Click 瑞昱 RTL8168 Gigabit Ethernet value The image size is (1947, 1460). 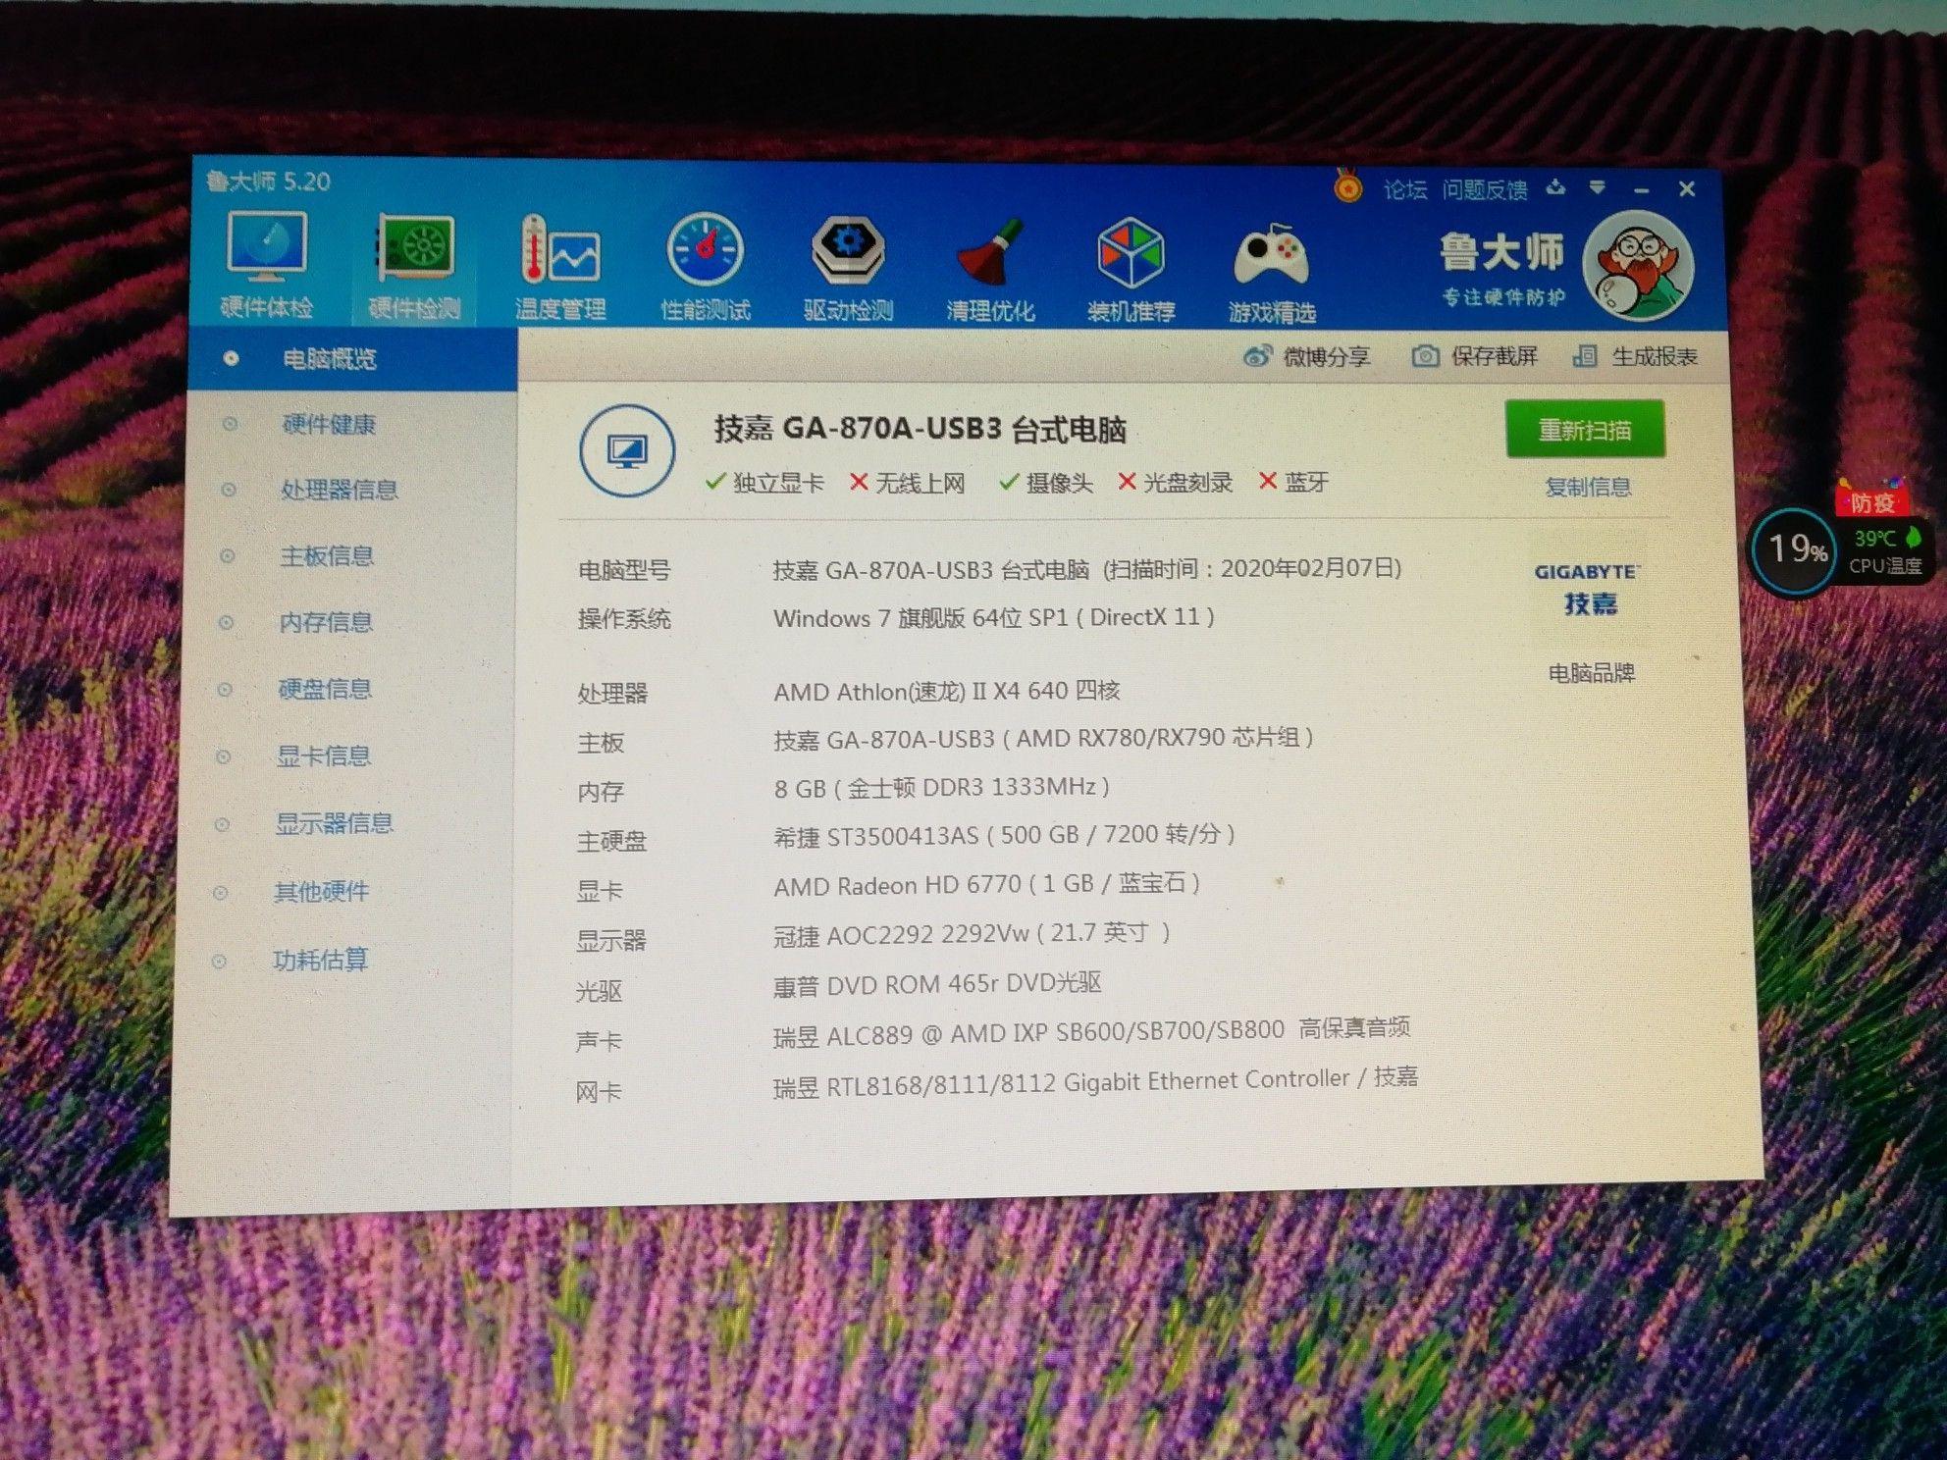pos(1095,1081)
